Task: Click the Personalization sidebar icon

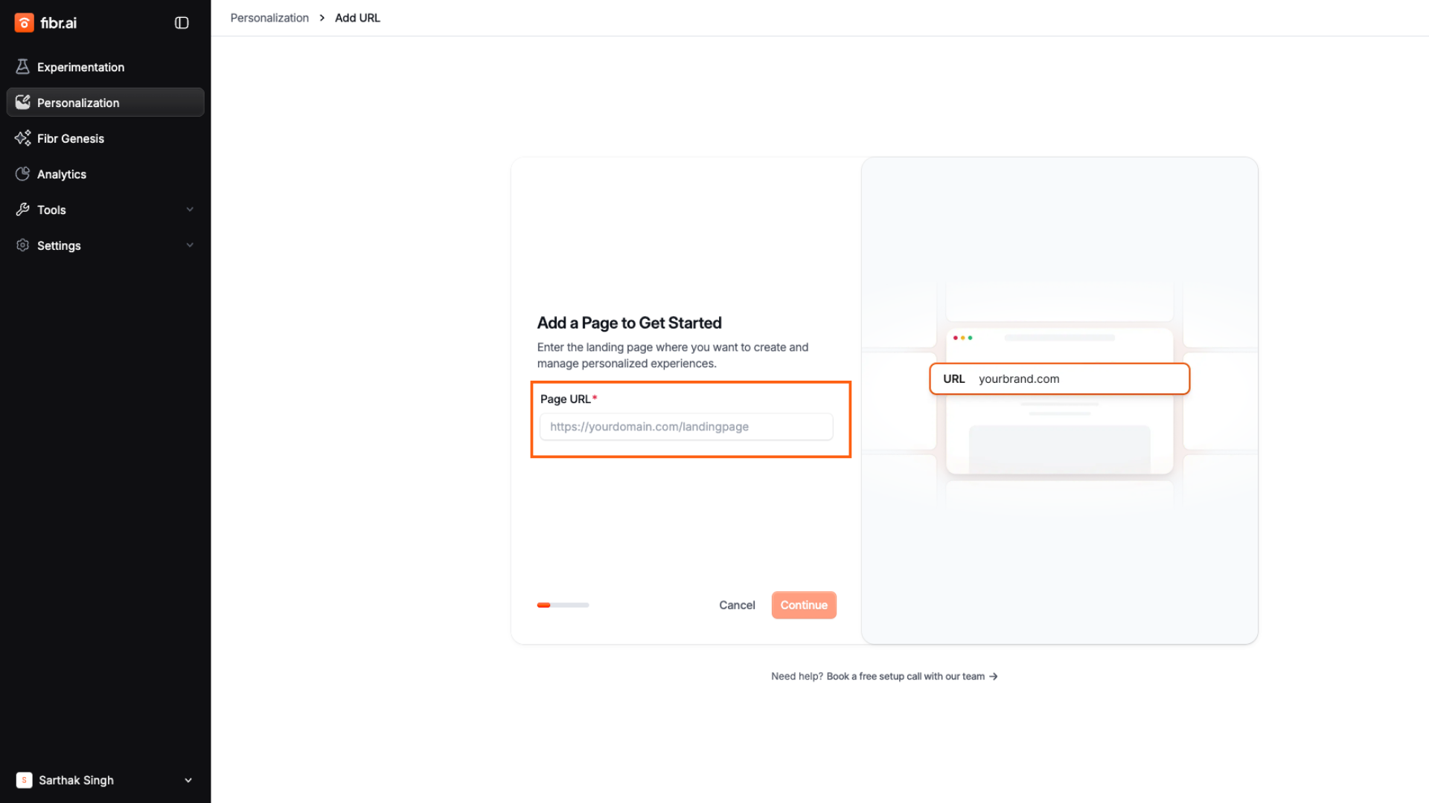Action: pyautogui.click(x=22, y=103)
